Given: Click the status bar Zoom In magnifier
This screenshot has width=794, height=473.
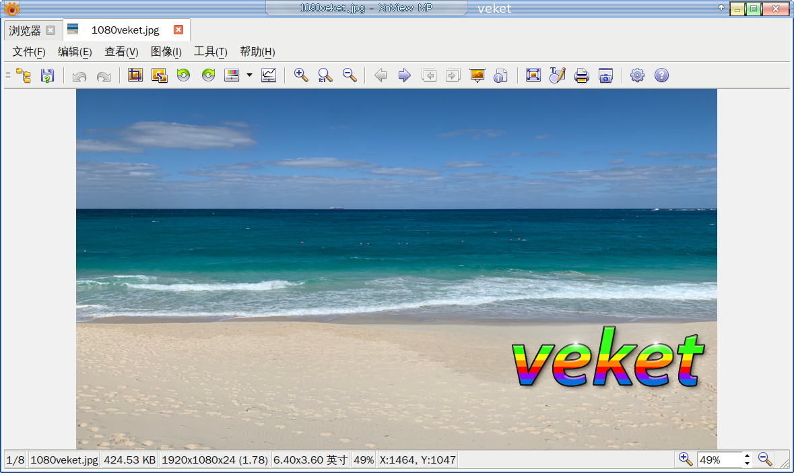Looking at the screenshot, I should click(685, 460).
